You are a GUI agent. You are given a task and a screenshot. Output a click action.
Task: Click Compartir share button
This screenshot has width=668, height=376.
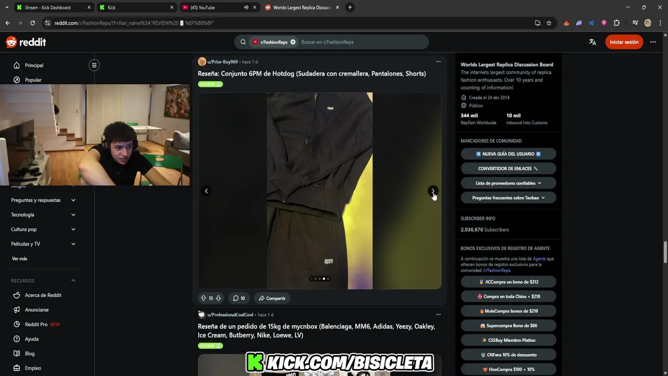pyautogui.click(x=272, y=298)
